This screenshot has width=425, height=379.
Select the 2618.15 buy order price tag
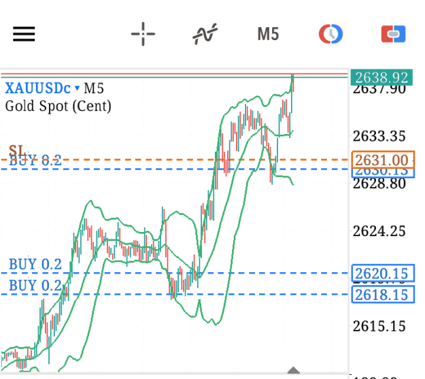coord(383,295)
